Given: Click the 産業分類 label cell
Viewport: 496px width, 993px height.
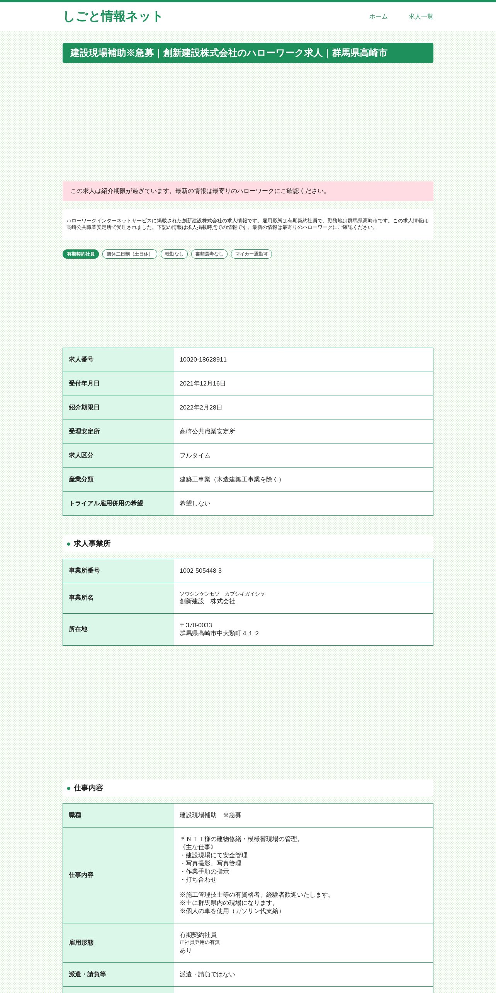Looking at the screenshot, I should (118, 480).
